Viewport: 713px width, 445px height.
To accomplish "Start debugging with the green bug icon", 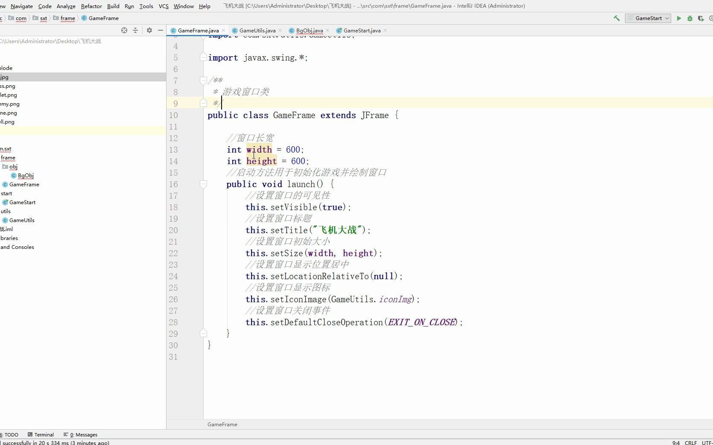I will pyautogui.click(x=690, y=18).
